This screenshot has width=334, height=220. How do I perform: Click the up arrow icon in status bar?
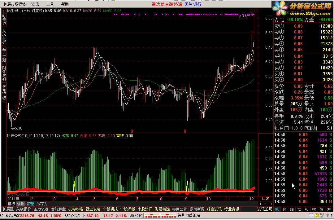pyautogui.click(x=327, y=216)
